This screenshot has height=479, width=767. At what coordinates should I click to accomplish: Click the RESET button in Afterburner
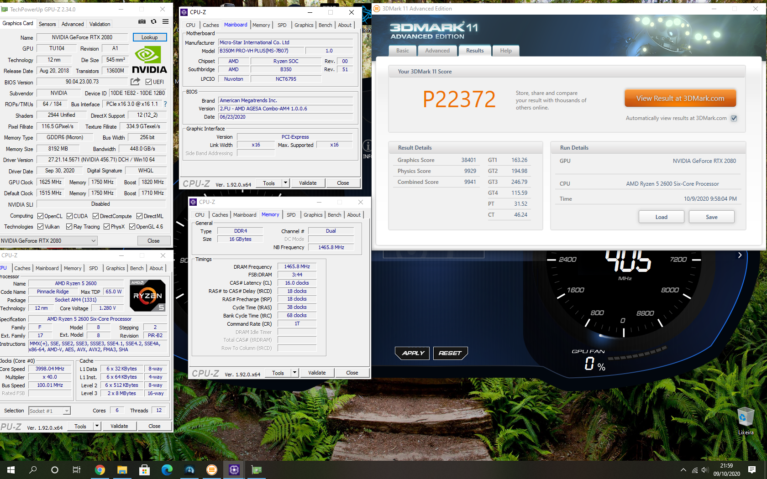450,353
